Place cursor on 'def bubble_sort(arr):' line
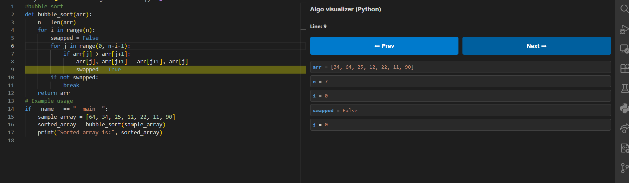Image resolution: width=629 pixels, height=183 pixels. coord(58,14)
